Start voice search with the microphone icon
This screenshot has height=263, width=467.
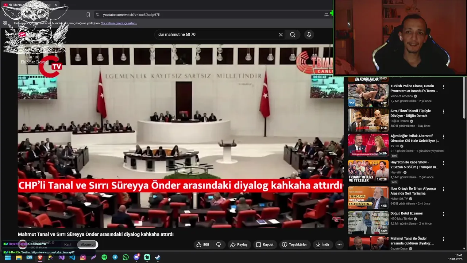[x=309, y=34]
